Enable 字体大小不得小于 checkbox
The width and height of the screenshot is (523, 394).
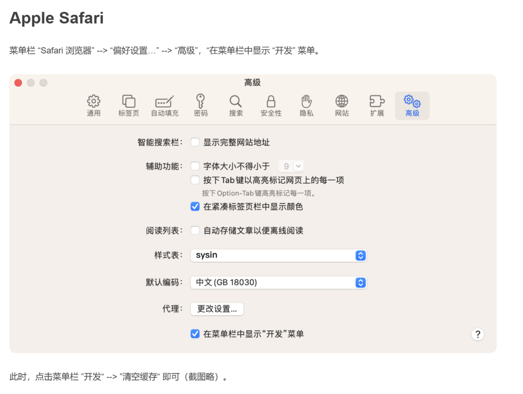click(195, 166)
